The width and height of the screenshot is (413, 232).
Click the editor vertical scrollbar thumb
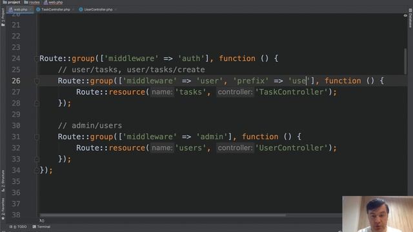tap(405, 61)
